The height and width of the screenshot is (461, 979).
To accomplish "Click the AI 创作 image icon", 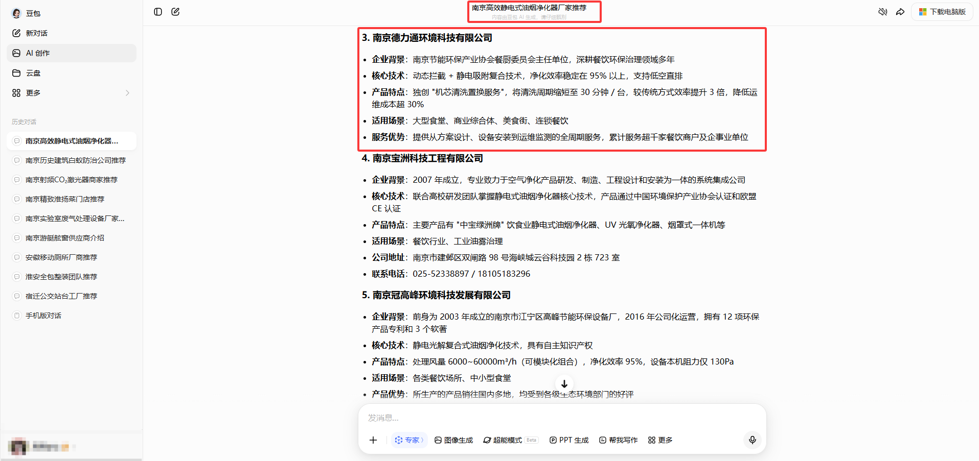I will click(x=16, y=53).
